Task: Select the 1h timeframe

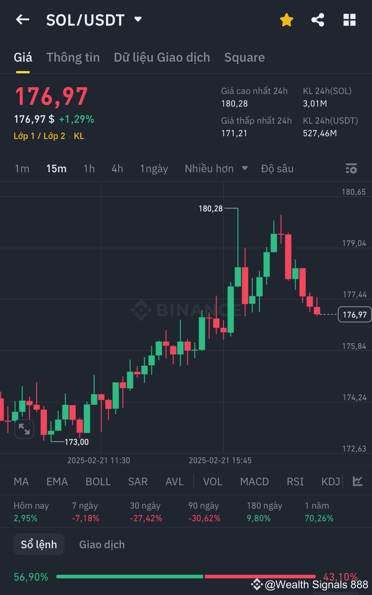Action: [x=89, y=168]
